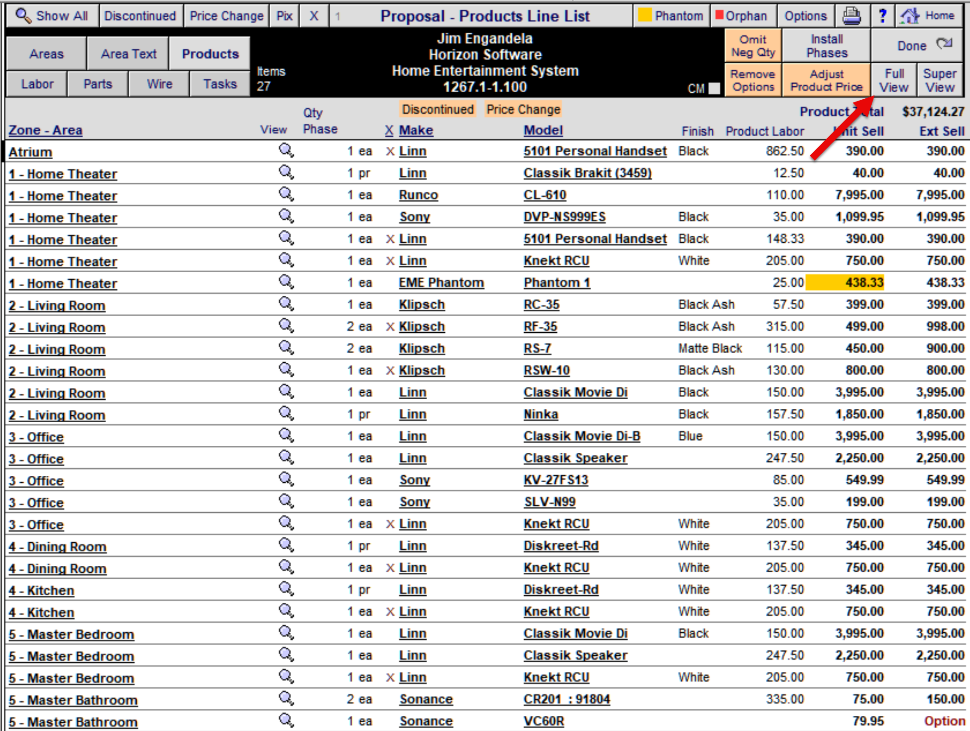Open Install Phases

827,46
